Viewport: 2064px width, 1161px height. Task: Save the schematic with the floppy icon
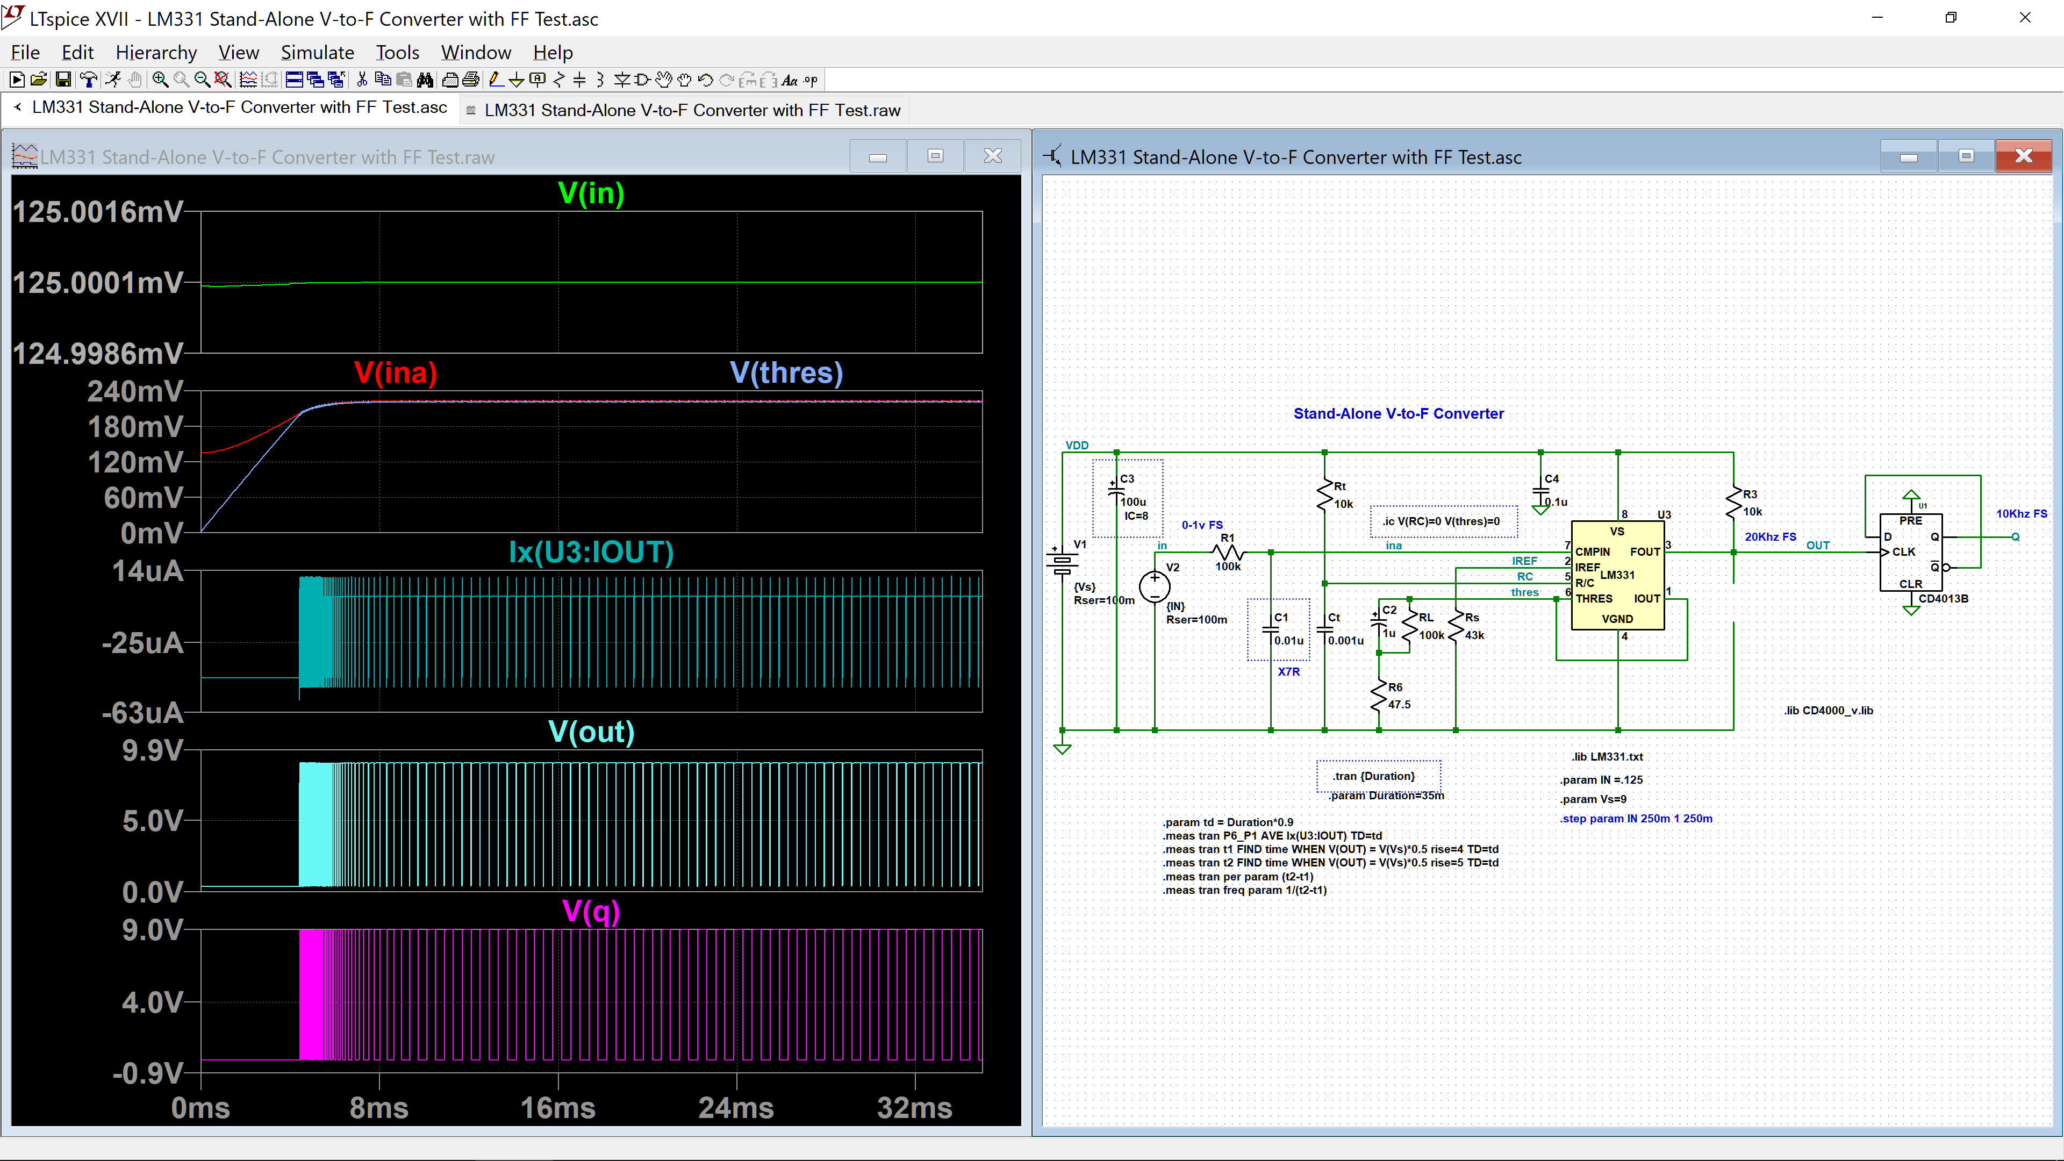pyautogui.click(x=63, y=80)
